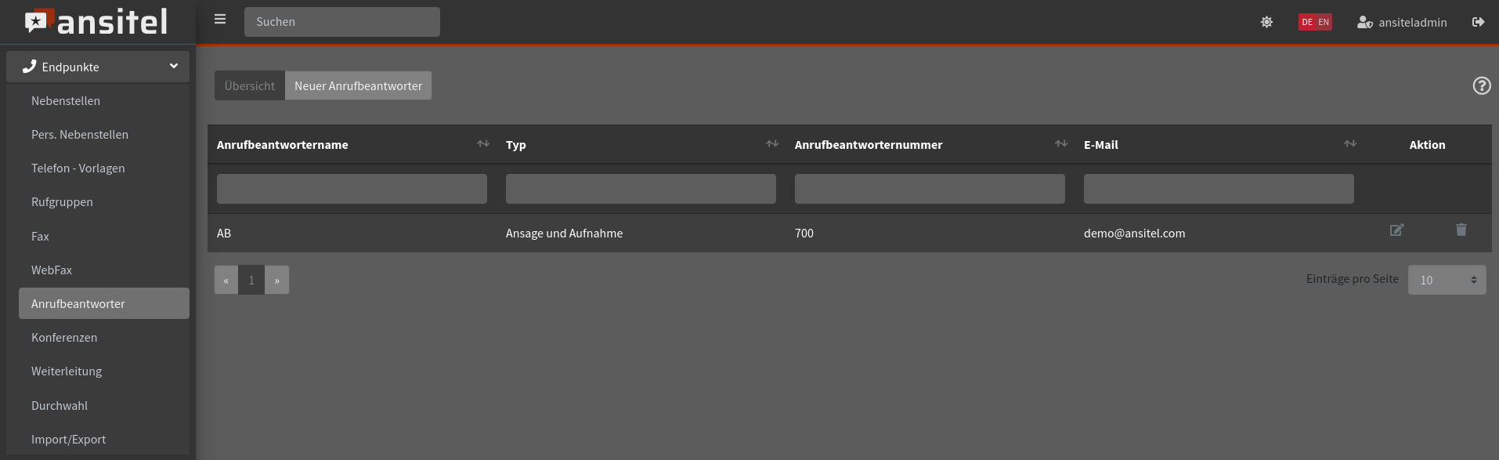Open Rufgruppen sidebar link
Viewport: 1499px width, 460px height.
click(x=62, y=201)
